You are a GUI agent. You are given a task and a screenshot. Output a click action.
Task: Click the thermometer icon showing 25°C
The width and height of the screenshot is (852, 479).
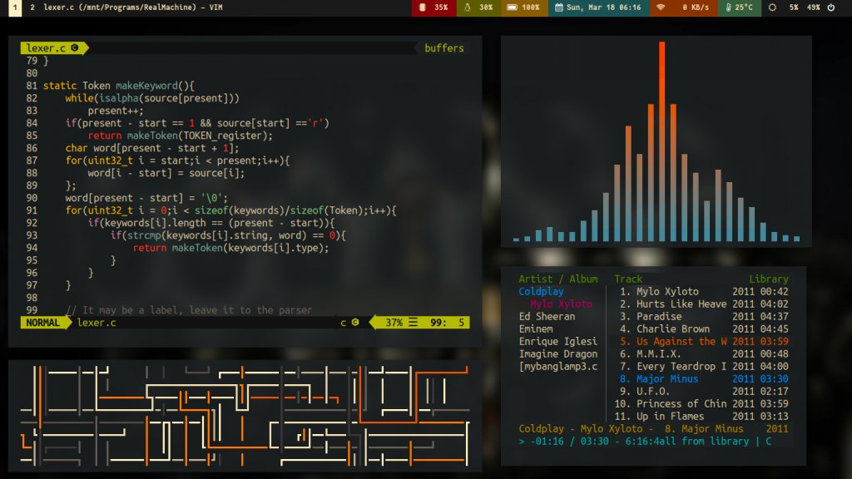729,7
